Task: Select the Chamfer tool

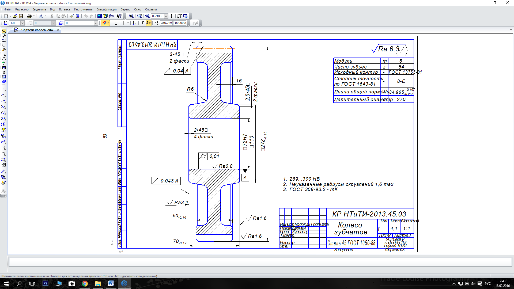Action: pos(3,147)
